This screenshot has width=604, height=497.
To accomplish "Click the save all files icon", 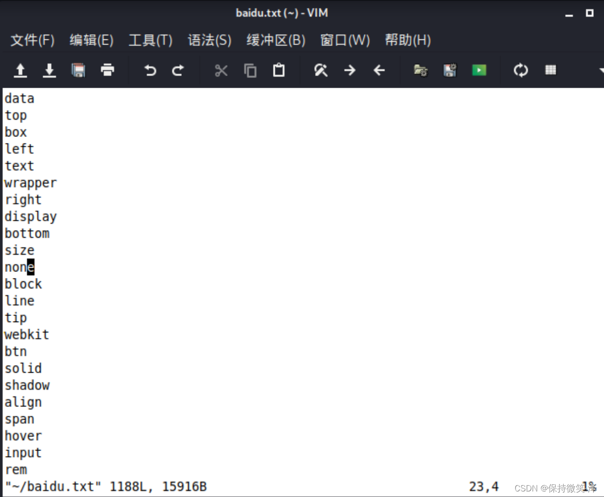I will (x=78, y=71).
